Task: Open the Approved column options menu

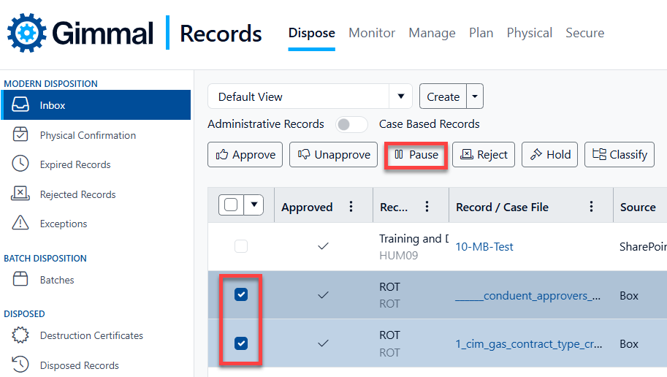Action: pyautogui.click(x=351, y=207)
